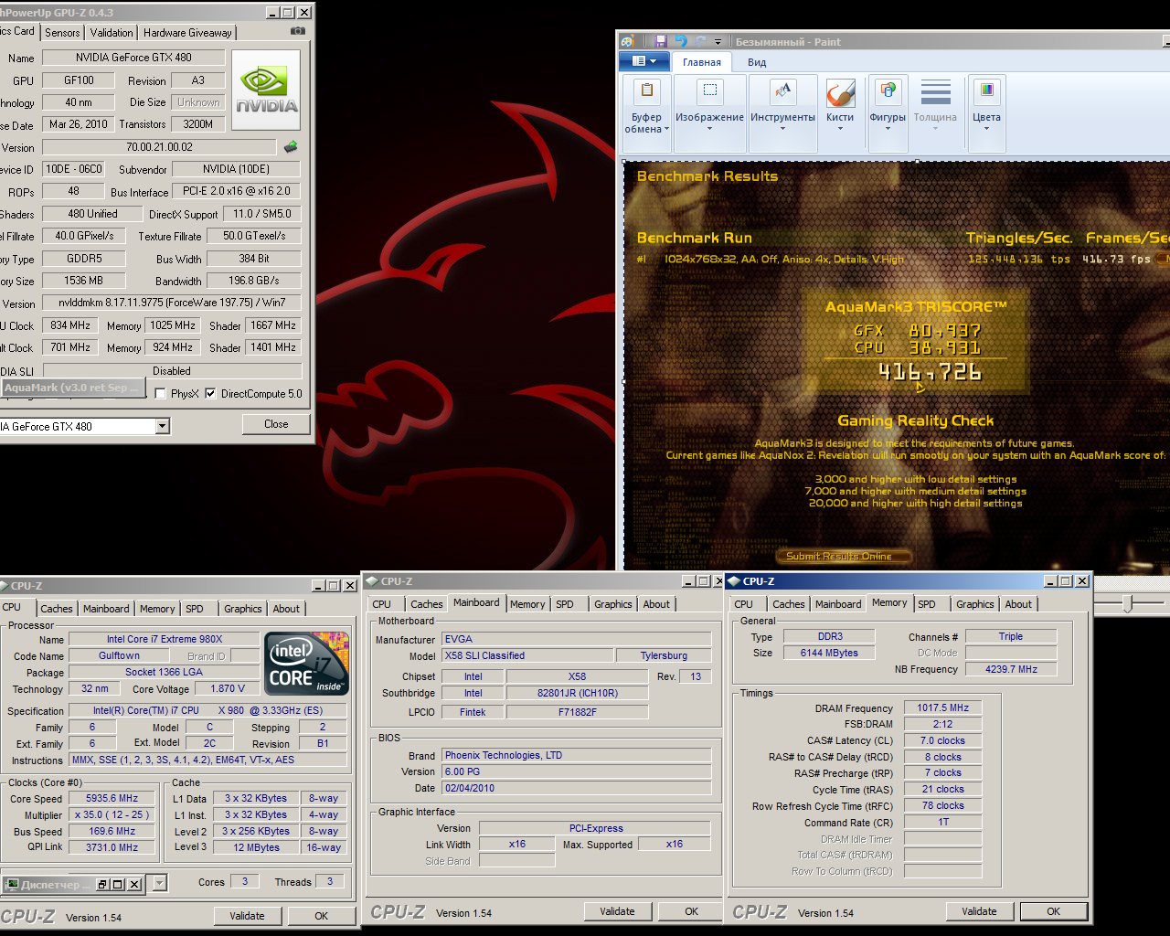Click the title bar icon of the Mainboard CPU-Z window
Image resolution: width=1170 pixels, height=936 pixels.
[x=371, y=580]
